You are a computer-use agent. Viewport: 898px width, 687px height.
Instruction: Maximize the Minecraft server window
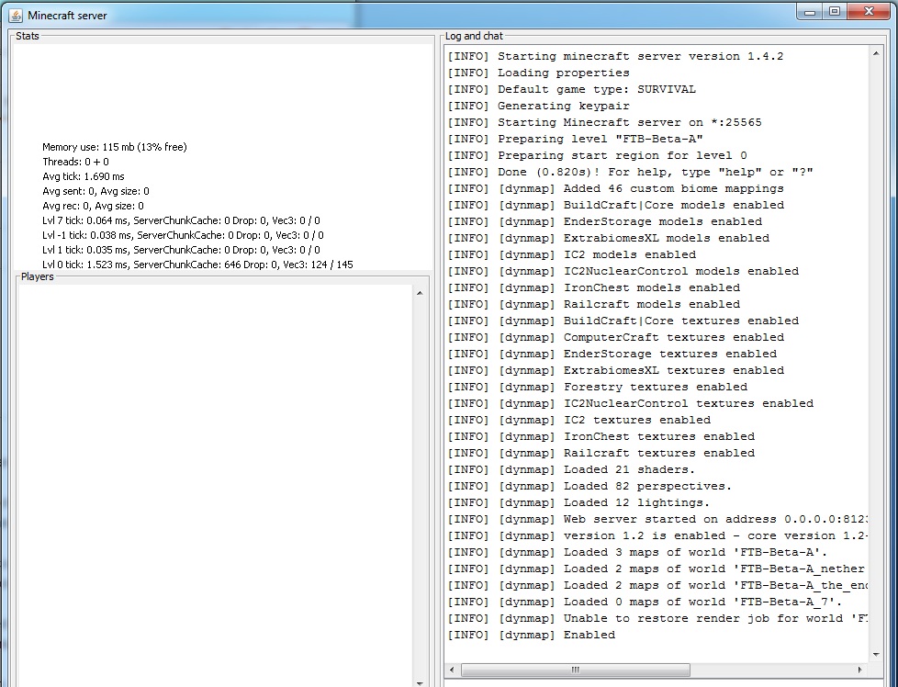tap(835, 11)
